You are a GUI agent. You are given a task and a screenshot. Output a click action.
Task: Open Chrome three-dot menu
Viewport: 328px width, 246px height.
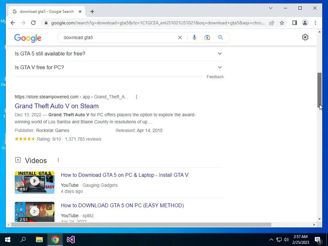pyautogui.click(x=315, y=23)
